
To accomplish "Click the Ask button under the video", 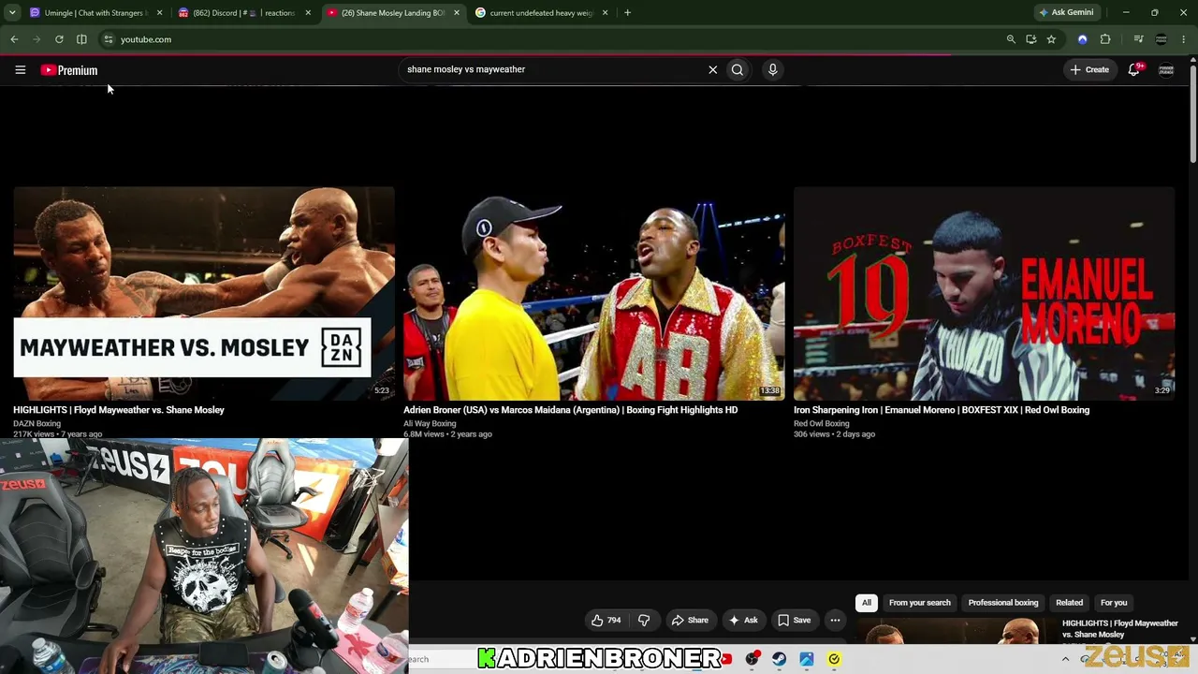I will pyautogui.click(x=743, y=620).
